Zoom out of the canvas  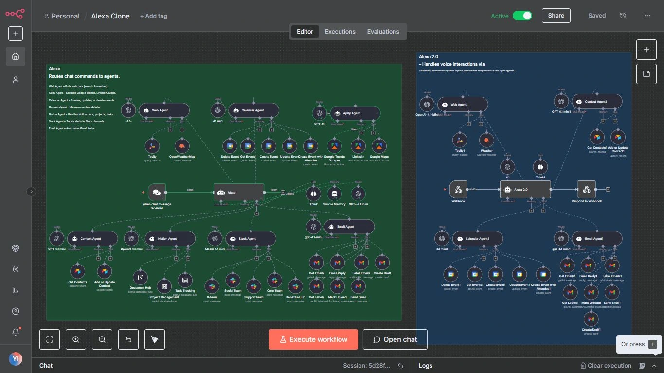pyautogui.click(x=102, y=339)
